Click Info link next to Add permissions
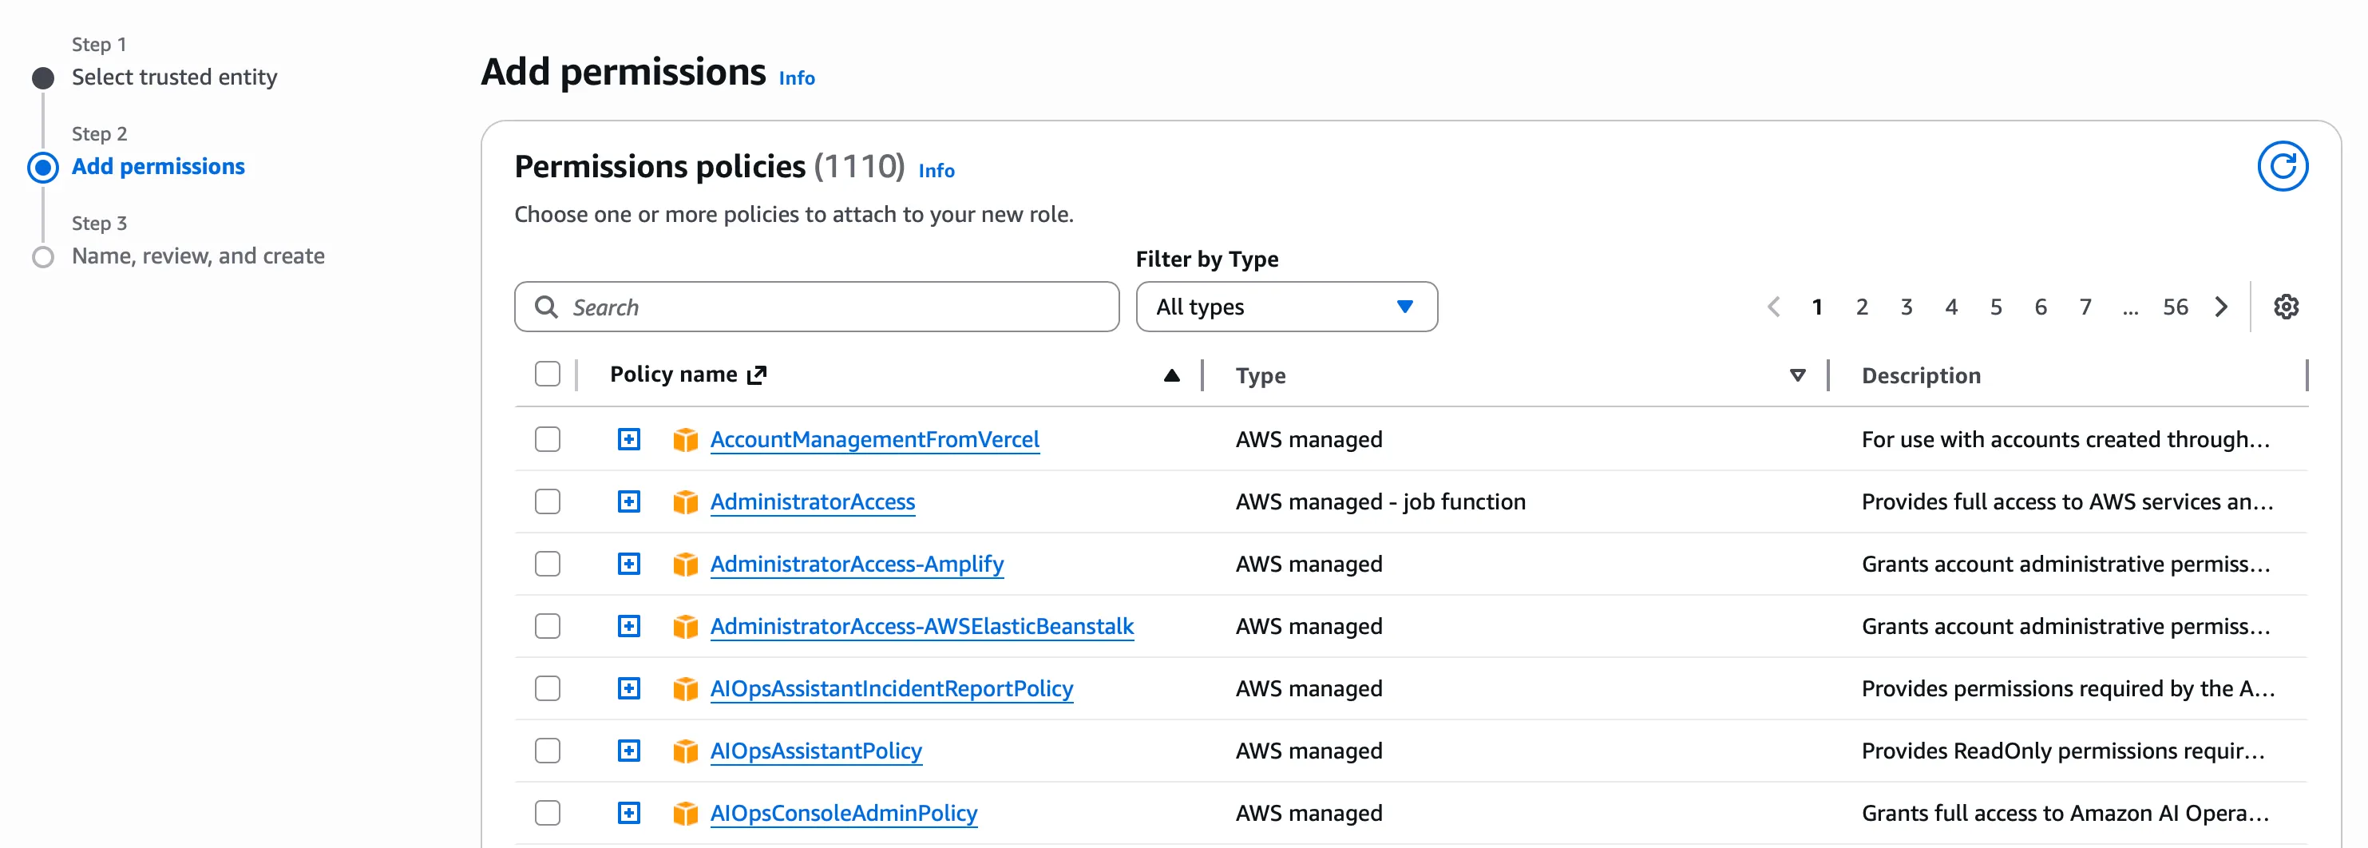Viewport: 2368px width, 848px height. (796, 78)
